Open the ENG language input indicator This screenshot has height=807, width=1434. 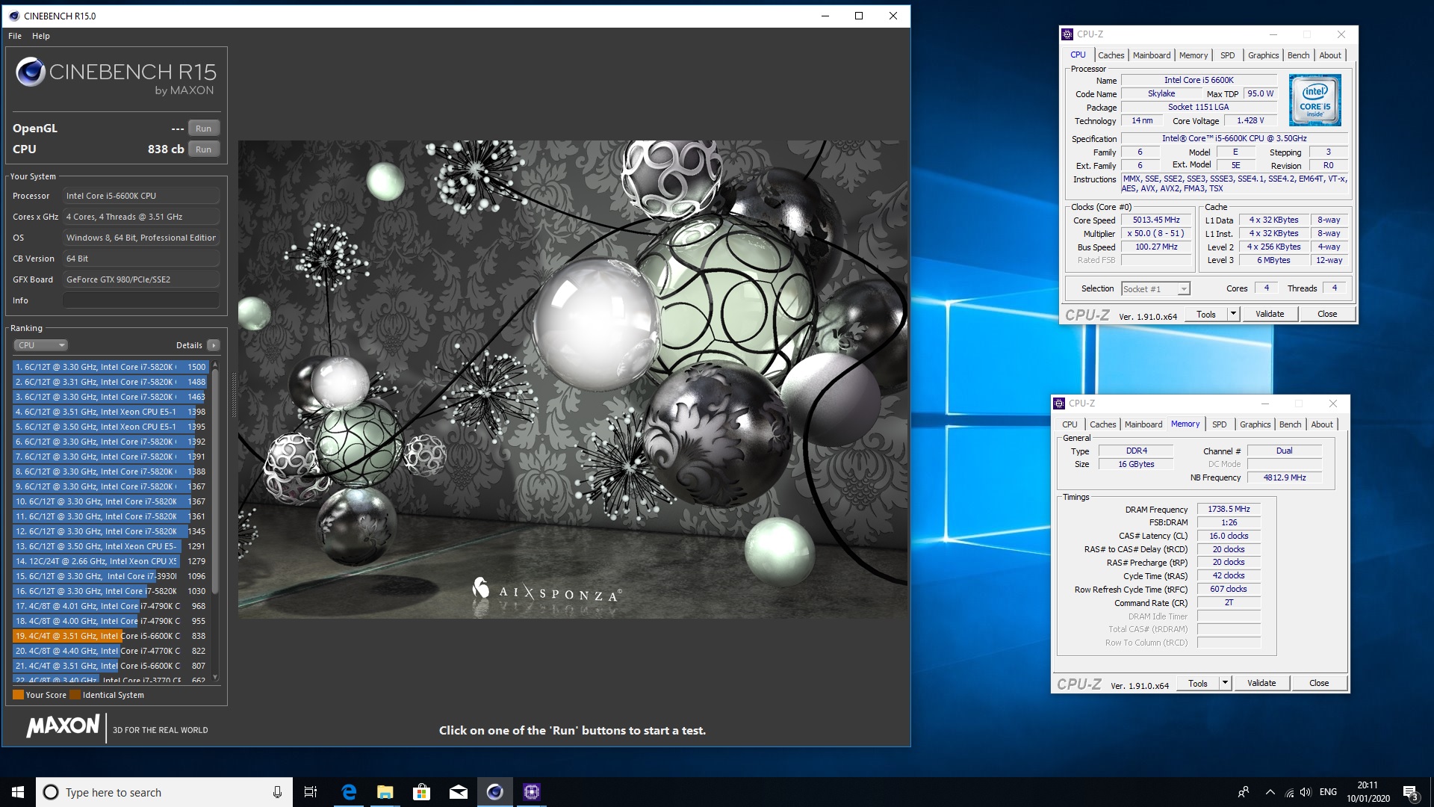[x=1328, y=792]
